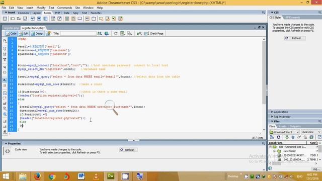Insert a Form from the Forms toolbar
Image resolution: width=322 pixels, height=181 pixels.
[x=5, y=19]
